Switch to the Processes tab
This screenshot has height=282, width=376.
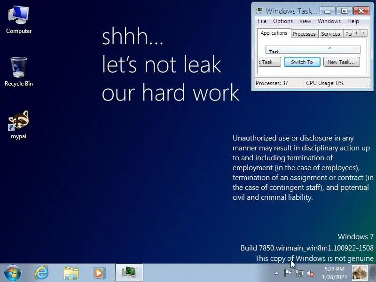(304, 34)
